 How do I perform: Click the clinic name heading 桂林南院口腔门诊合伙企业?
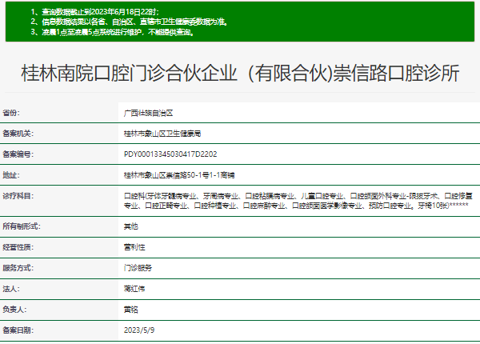(240, 74)
